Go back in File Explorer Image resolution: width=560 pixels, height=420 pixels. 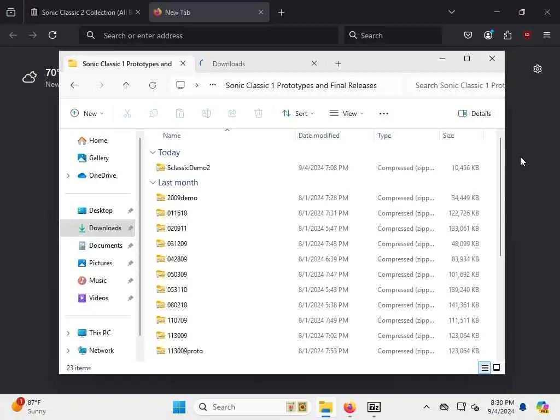(x=74, y=85)
